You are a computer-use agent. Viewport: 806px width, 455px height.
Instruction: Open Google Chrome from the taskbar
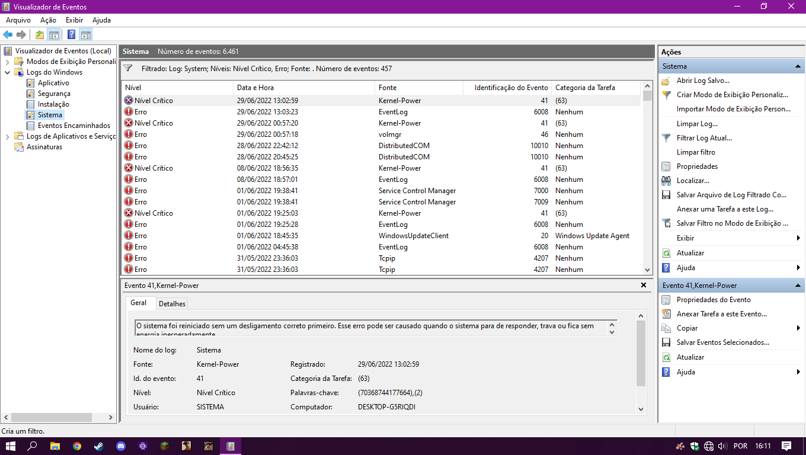click(x=77, y=446)
